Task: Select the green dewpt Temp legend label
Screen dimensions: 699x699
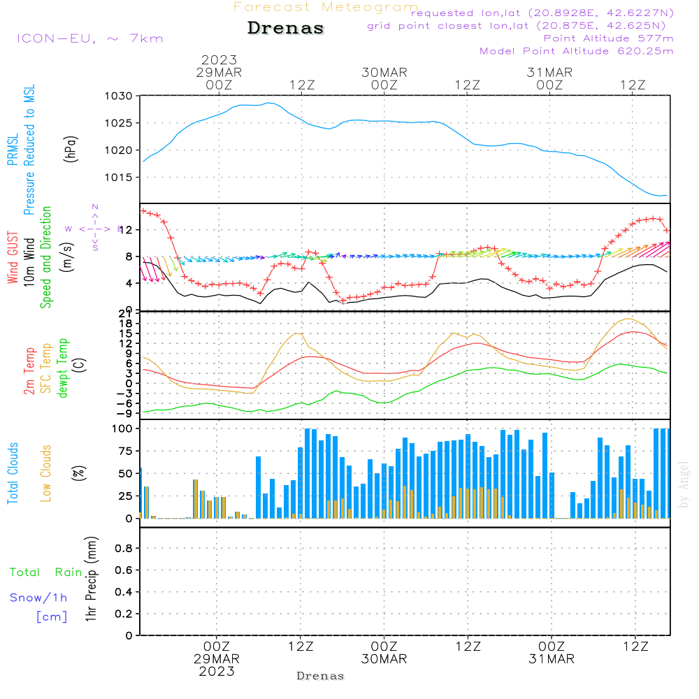Action: click(x=64, y=368)
